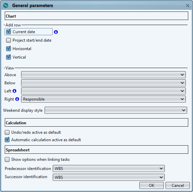The height and width of the screenshot is (192, 193).
Task: Click the Cancel button
Action: coord(178,185)
